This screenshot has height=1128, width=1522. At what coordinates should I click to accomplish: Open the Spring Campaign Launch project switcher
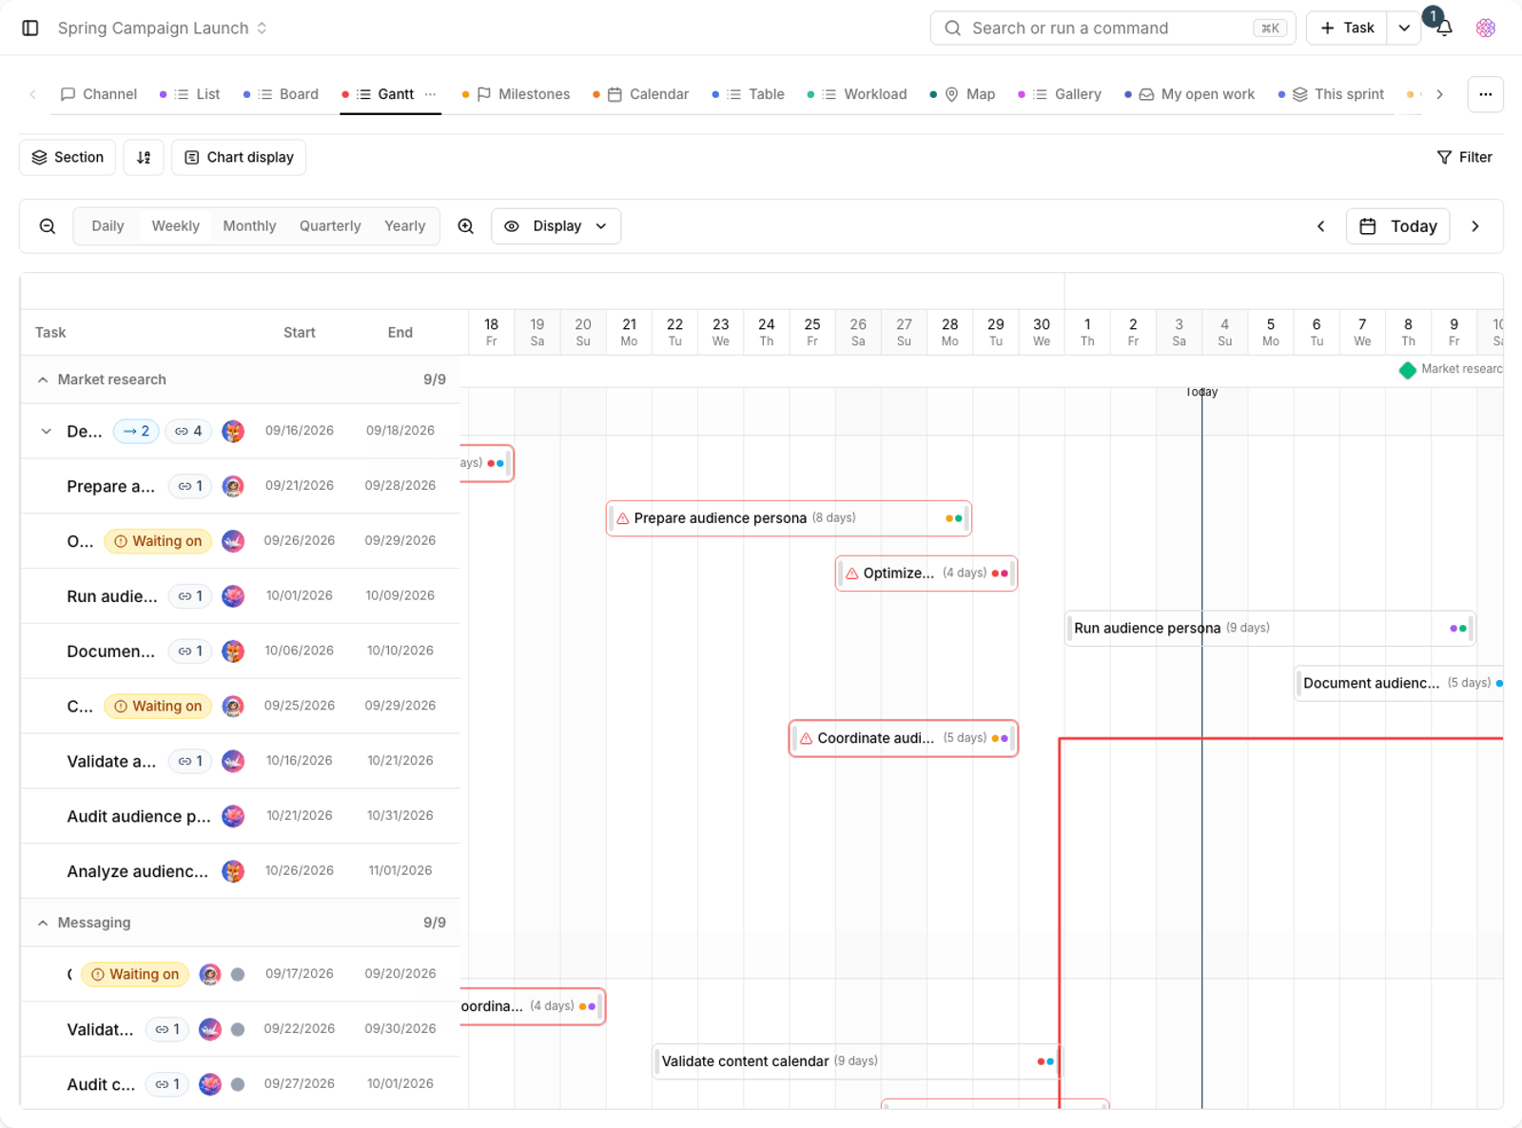point(163,29)
